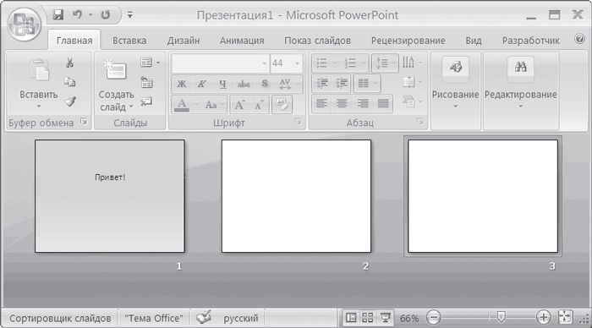The height and width of the screenshot is (328, 592).
Task: Open the Вставка ribbon tab
Action: pos(129,41)
